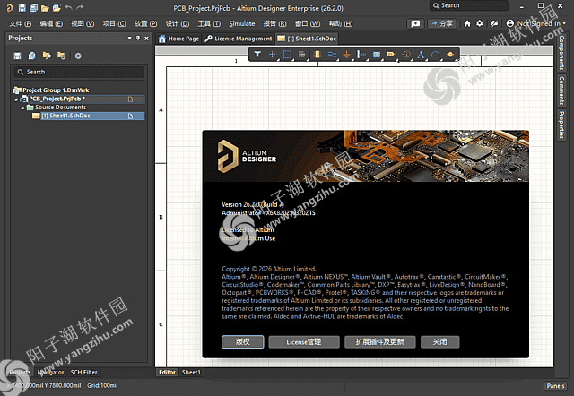Open the 放置 (P) menu

145,24
